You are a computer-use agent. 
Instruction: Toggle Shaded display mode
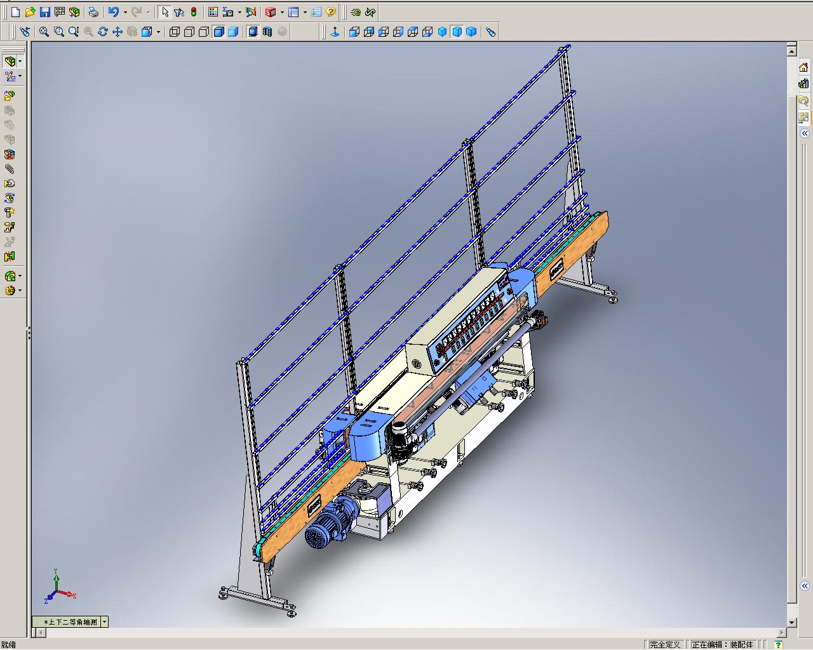coord(233,32)
